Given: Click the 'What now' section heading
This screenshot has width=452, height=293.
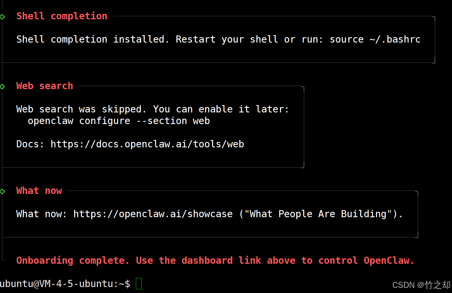Looking at the screenshot, I should [x=39, y=191].
